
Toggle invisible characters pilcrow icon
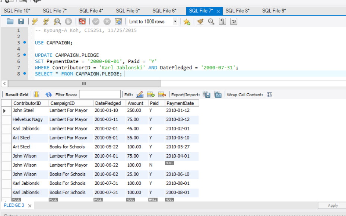(x=222, y=22)
